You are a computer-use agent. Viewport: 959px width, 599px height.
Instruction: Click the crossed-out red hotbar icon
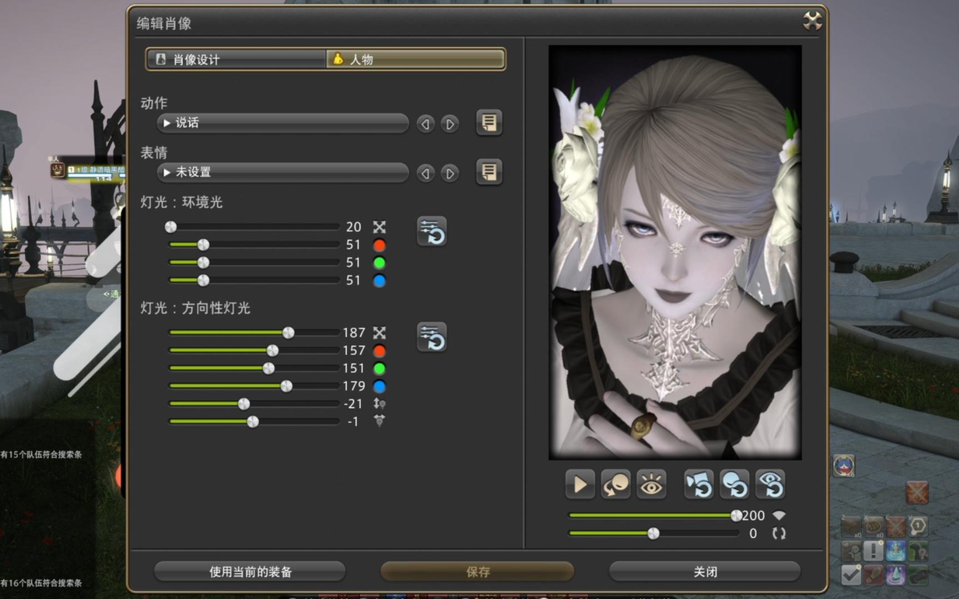(917, 492)
